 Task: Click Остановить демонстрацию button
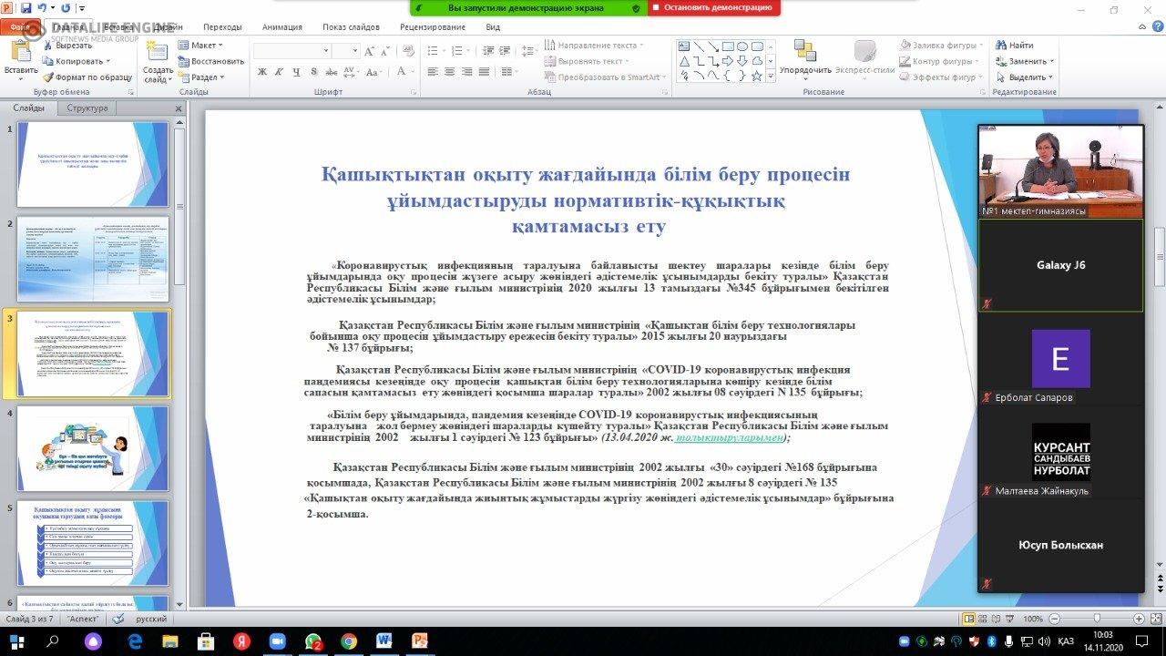click(x=714, y=7)
